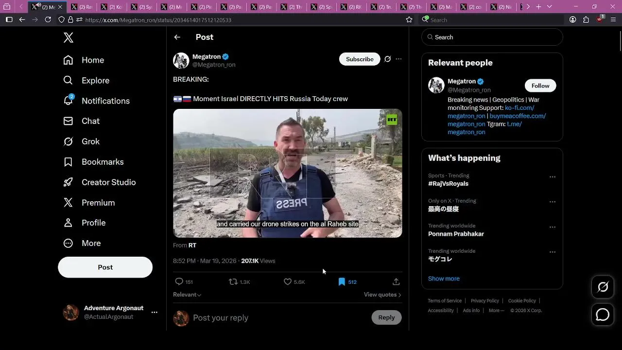Bookmark this page with the star icon
Screen dimensions: 622x350
[x=409, y=20]
